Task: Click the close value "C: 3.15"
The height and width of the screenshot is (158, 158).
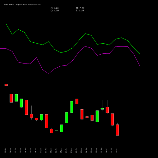Action: coord(55,8)
